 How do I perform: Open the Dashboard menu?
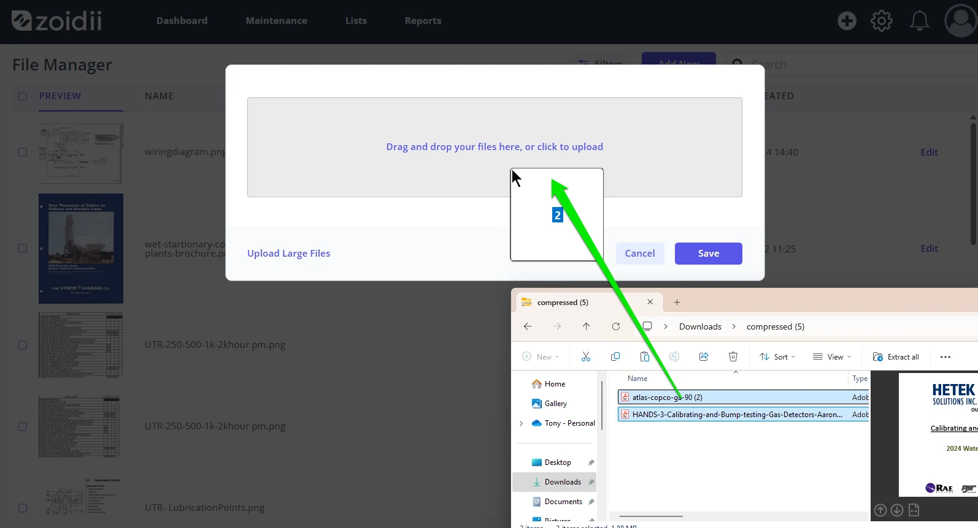[x=182, y=21]
